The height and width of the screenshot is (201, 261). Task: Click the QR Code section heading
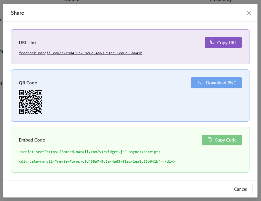[28, 83]
